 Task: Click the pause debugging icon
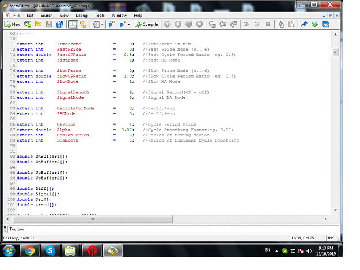coord(189,24)
